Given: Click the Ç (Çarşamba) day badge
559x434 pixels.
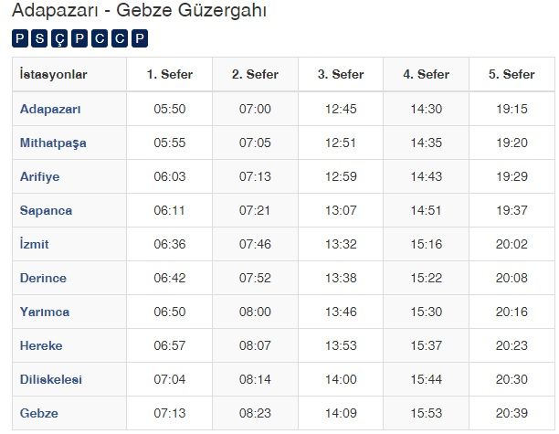Looking at the screenshot, I should point(59,38).
